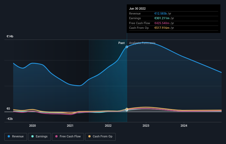Click the €0 y-axis label

[x=8, y=109]
